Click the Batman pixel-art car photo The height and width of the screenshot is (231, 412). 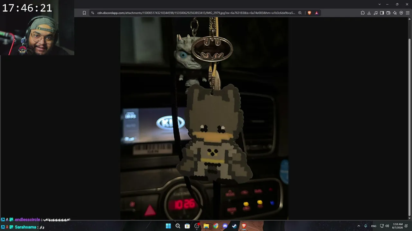click(x=204, y=118)
